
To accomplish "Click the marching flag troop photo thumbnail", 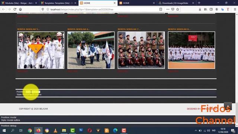I will click(x=41, y=50).
